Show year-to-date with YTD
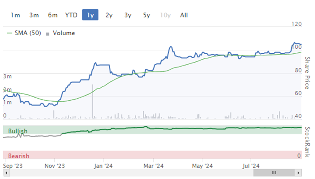Image resolution: width=315 pixels, height=179 pixels. coord(71,15)
